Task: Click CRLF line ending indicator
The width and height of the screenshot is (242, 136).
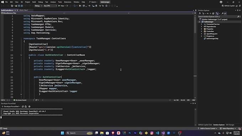Action: (x=194, y=100)
